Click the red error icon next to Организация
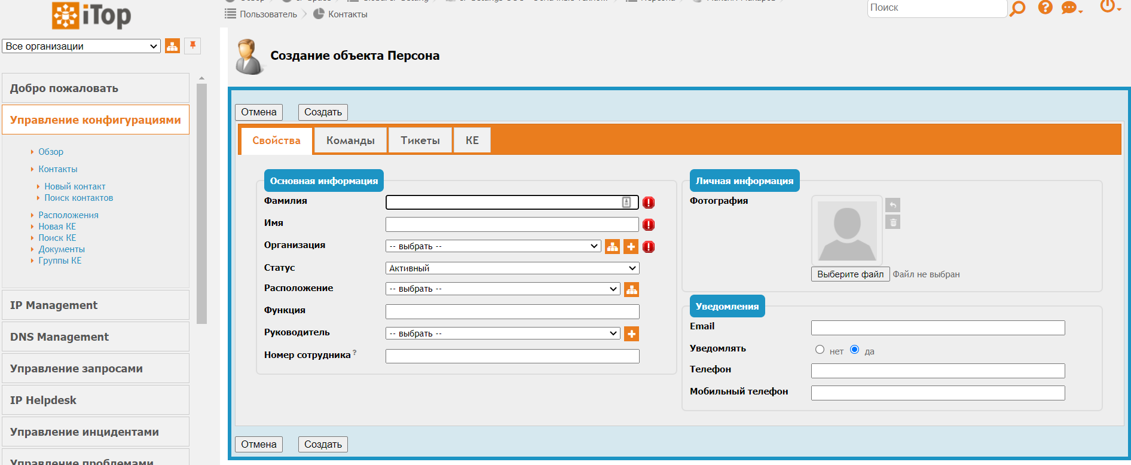Screen dimensions: 1131x465 point(649,247)
